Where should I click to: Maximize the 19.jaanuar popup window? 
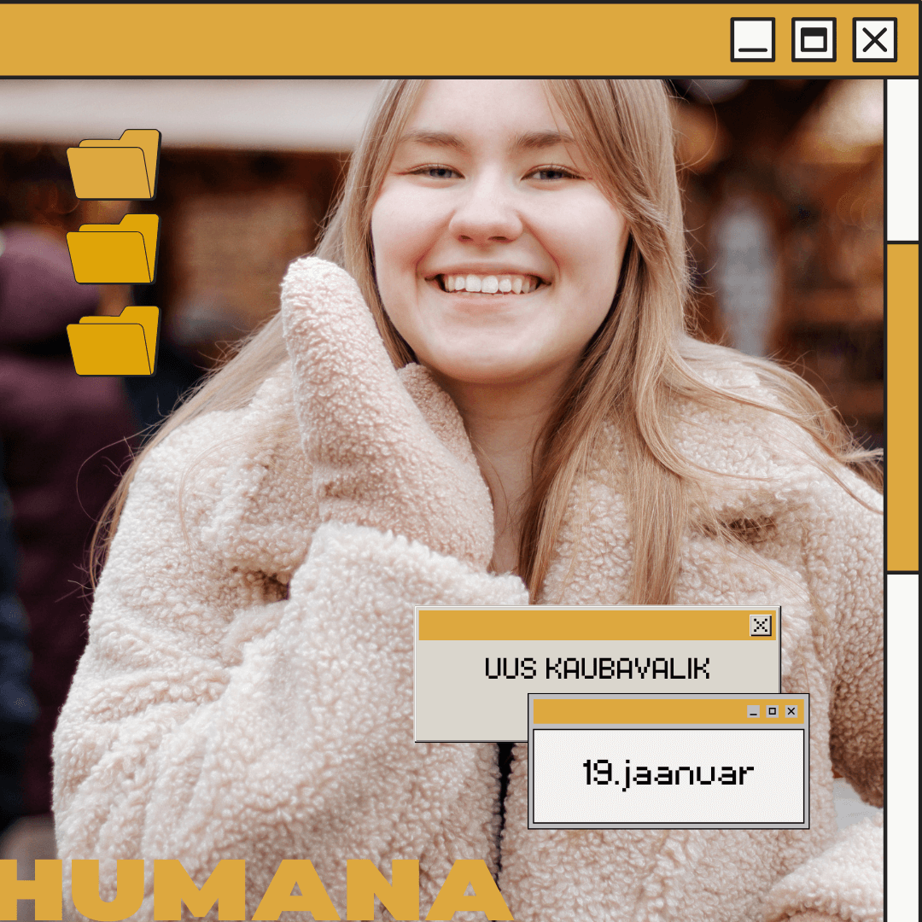pos(772,711)
